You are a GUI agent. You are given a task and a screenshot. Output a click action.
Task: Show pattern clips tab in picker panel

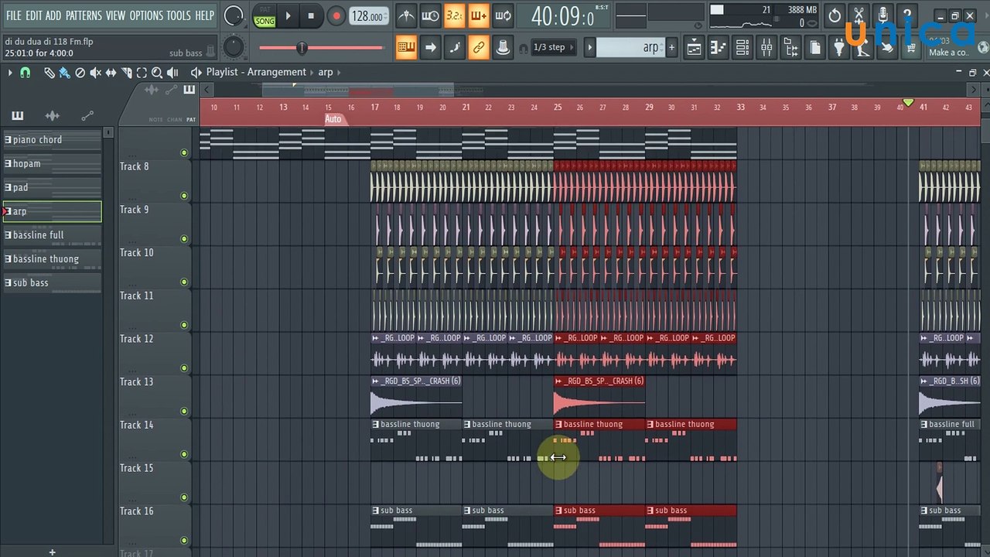[x=17, y=116]
